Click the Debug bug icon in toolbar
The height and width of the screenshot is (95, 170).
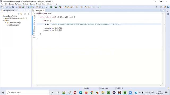tap(46, 7)
